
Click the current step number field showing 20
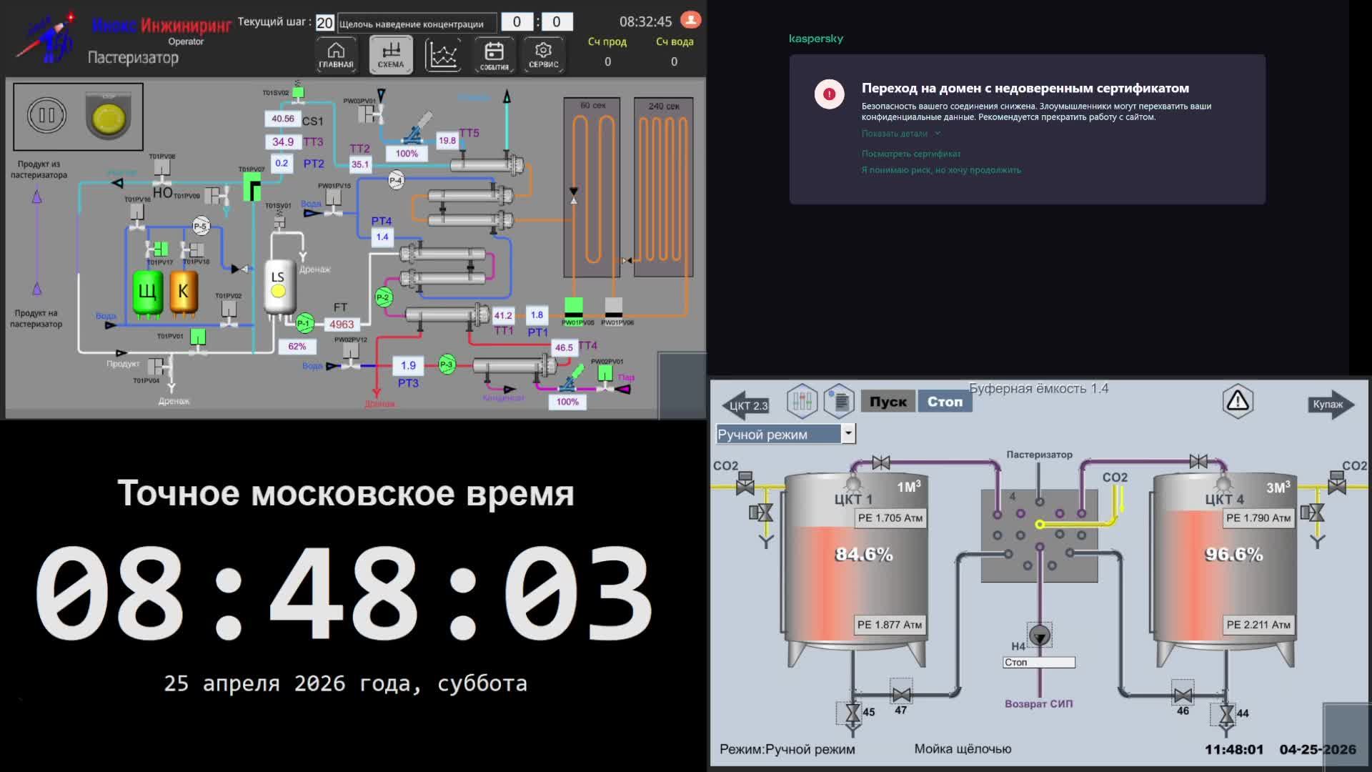click(x=324, y=21)
